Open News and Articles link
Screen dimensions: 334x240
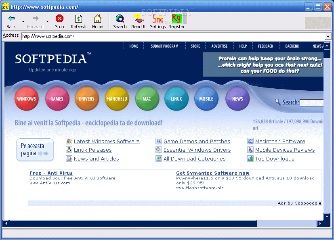[96, 159]
